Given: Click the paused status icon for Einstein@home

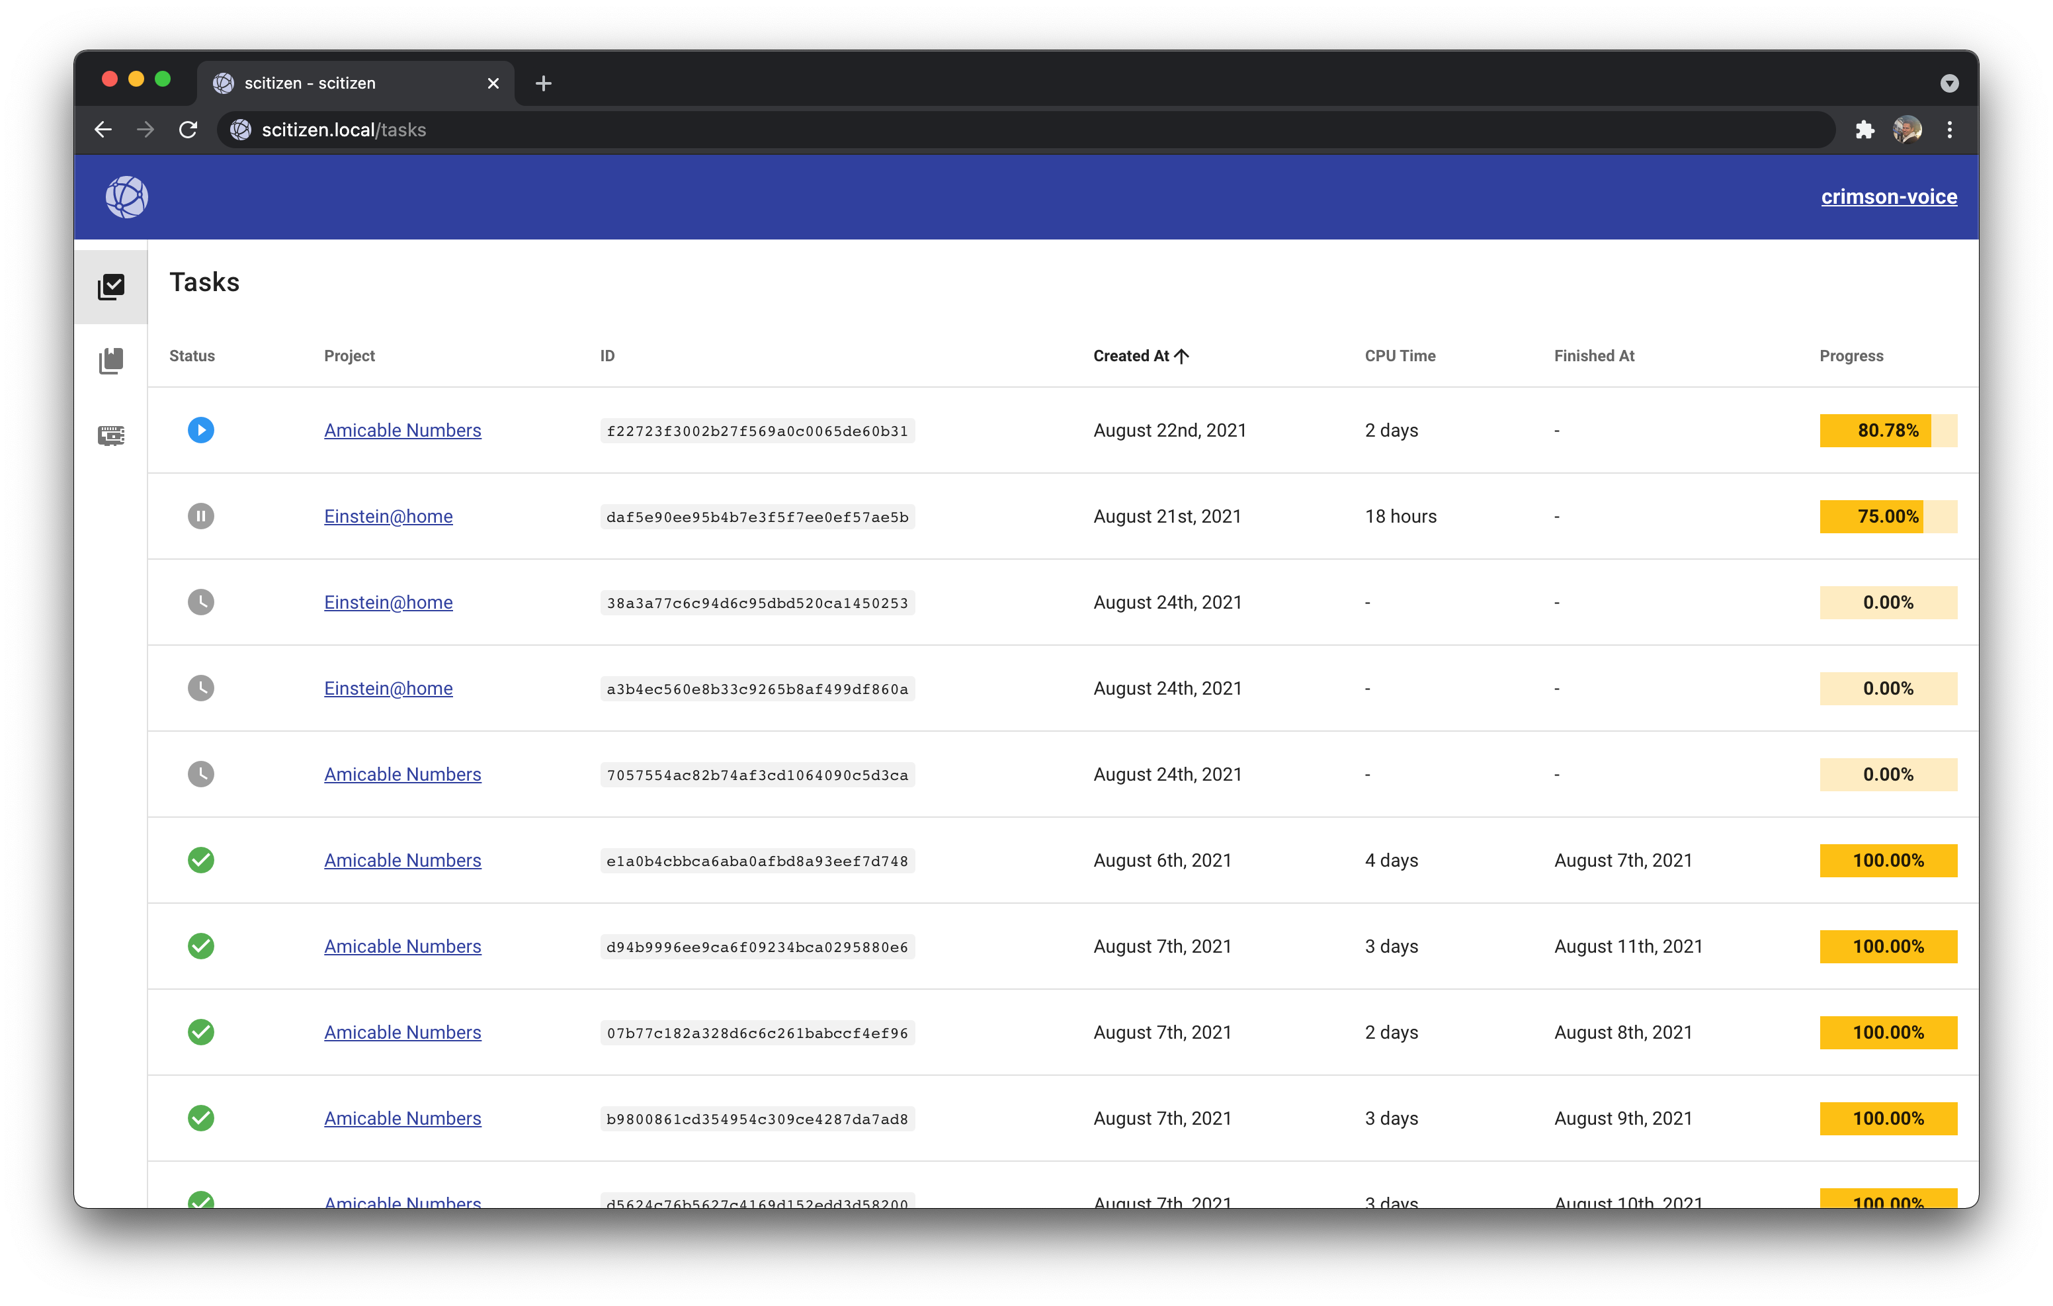Looking at the screenshot, I should pyautogui.click(x=201, y=516).
